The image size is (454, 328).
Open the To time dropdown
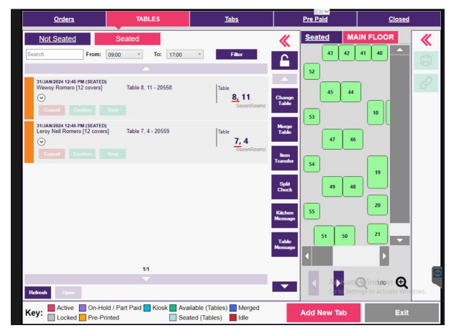185,54
